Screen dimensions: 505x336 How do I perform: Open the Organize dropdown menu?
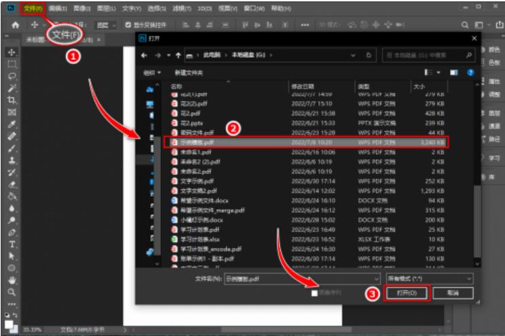click(152, 73)
